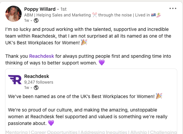
Task: Open Poppy Willard's name link
Action: (x=40, y=9)
